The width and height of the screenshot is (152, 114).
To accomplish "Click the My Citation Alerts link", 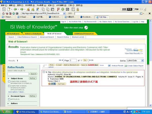I will coord(106,22).
